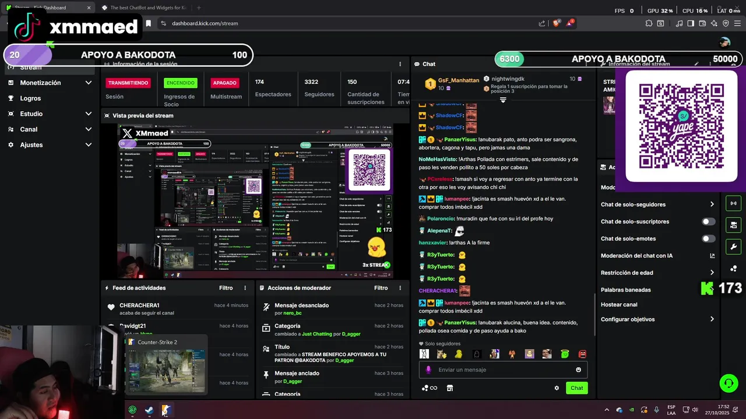Collapse the chat leaderboard arrow under GsF_Manhattan
The image size is (746, 419).
point(503,100)
